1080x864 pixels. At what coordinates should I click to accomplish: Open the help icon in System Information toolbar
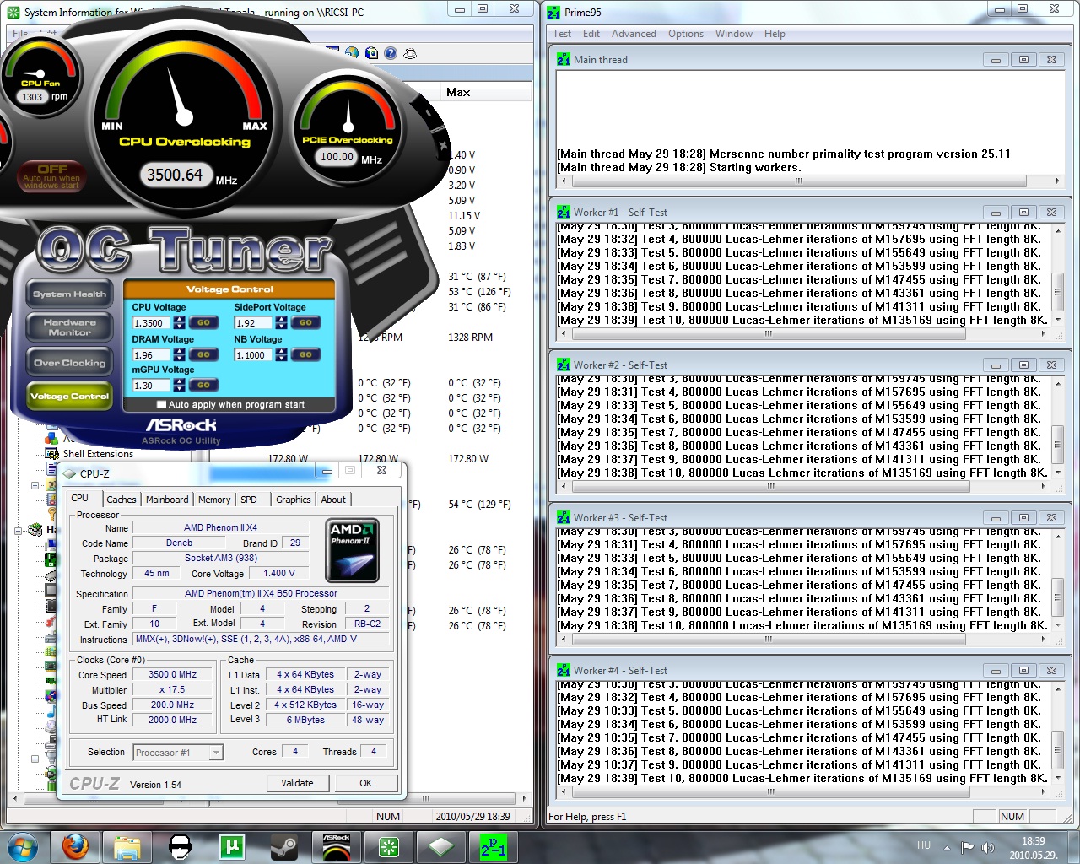[391, 53]
